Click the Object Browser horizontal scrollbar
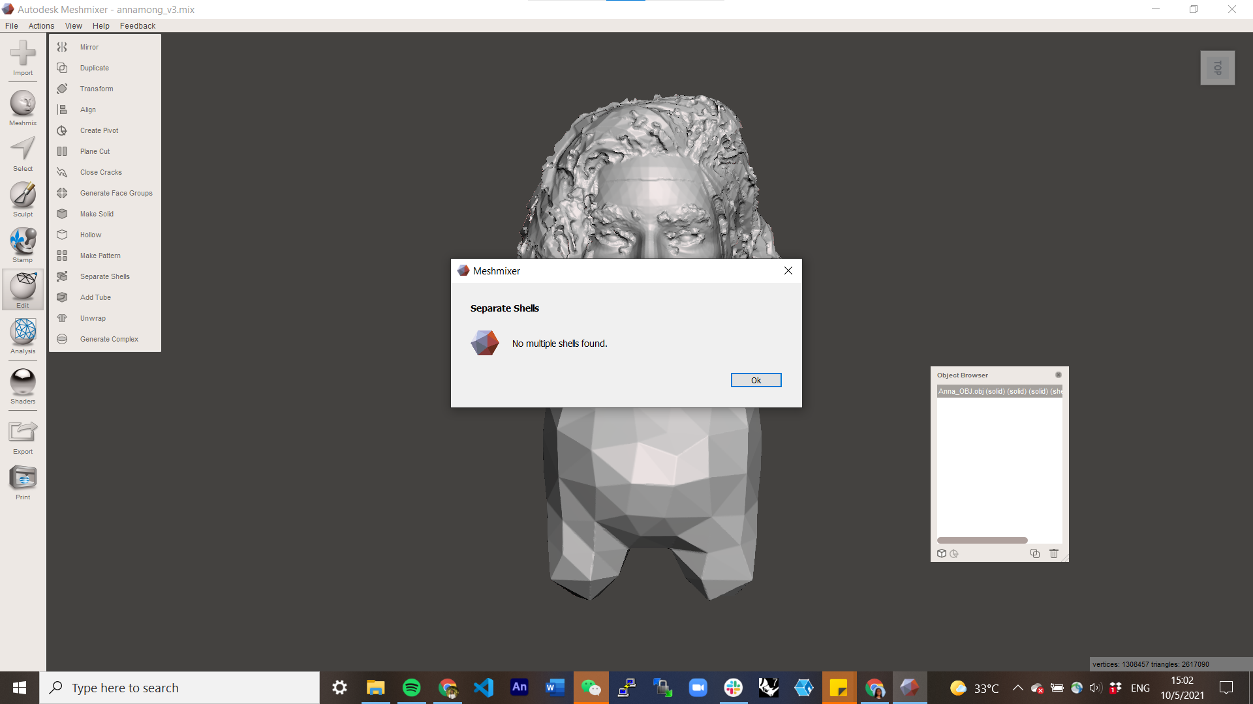Viewport: 1253px width, 704px height. coord(982,540)
